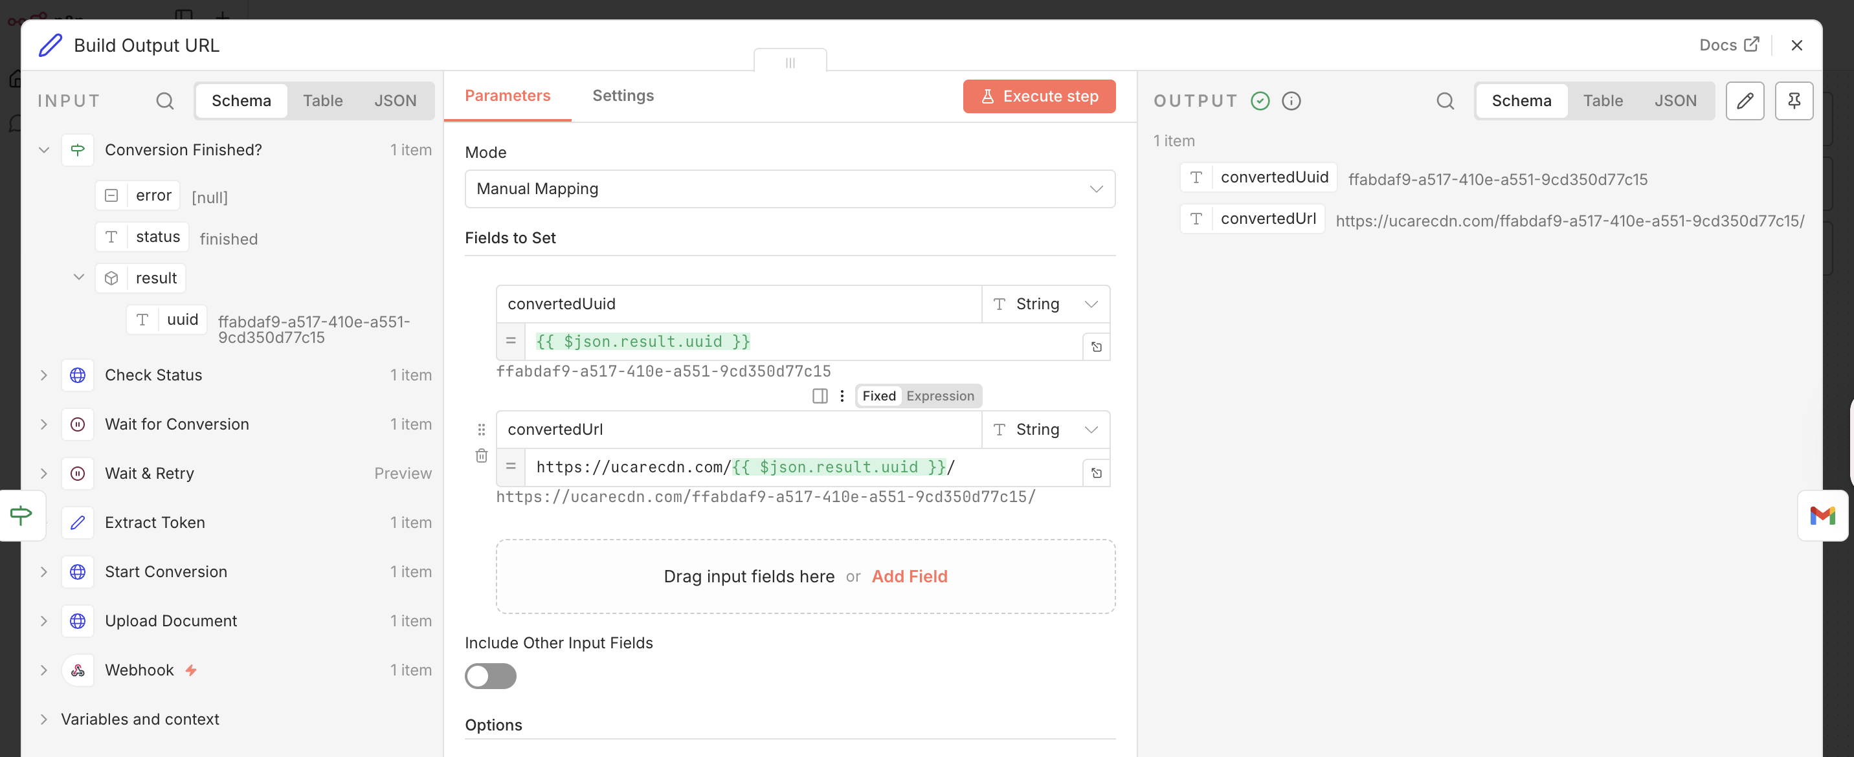Click the green output success checkmark

pyautogui.click(x=1260, y=101)
